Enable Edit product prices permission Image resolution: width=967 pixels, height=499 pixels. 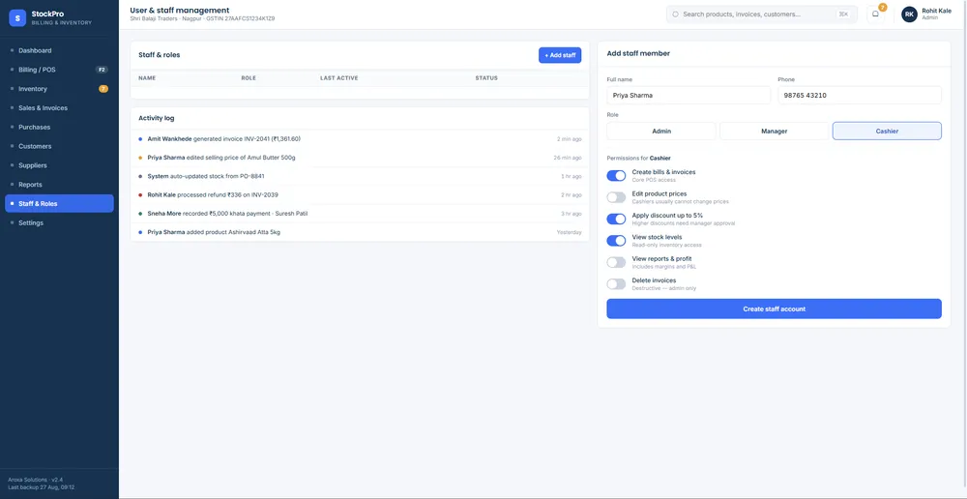click(x=616, y=197)
